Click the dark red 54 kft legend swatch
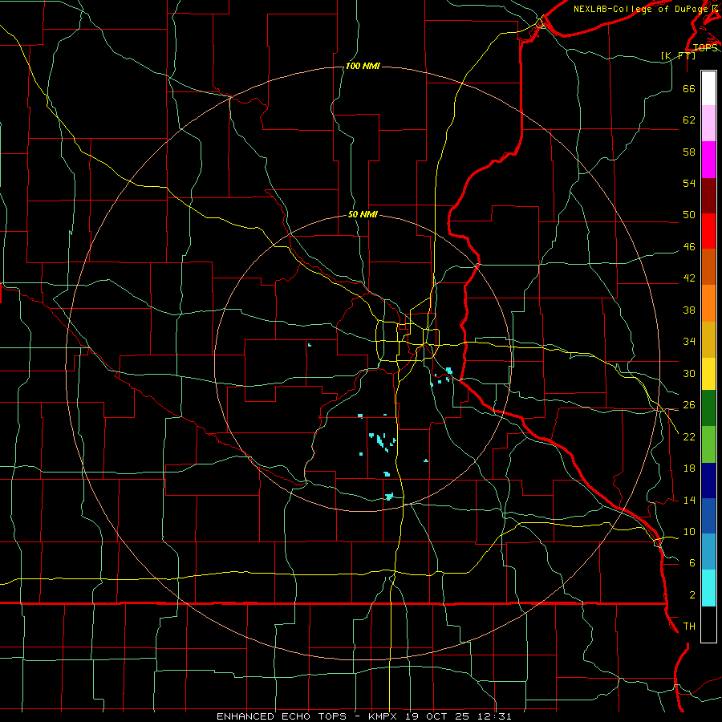Viewport: 722px width, 722px height. (708, 195)
